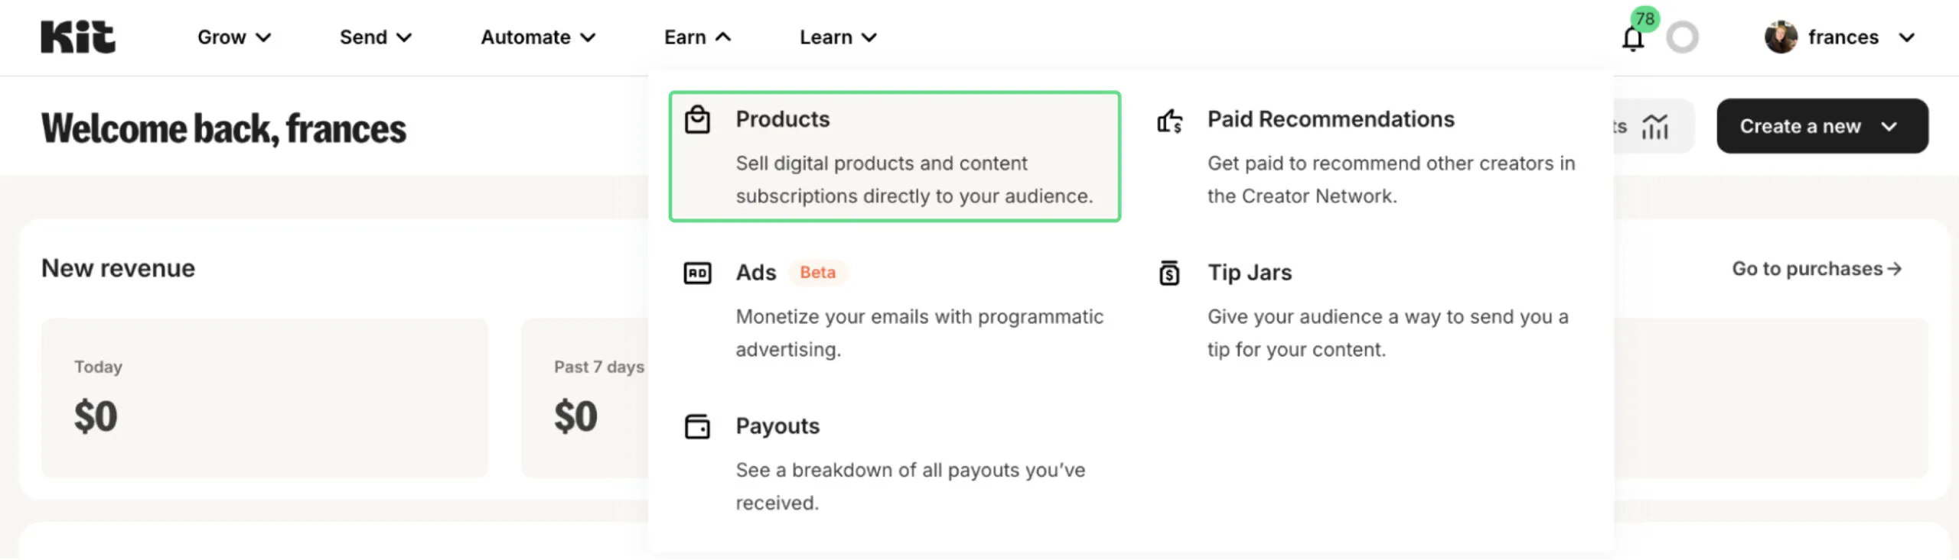Click the circular progress ring icon
This screenshot has width=1959, height=560.
1682,37
